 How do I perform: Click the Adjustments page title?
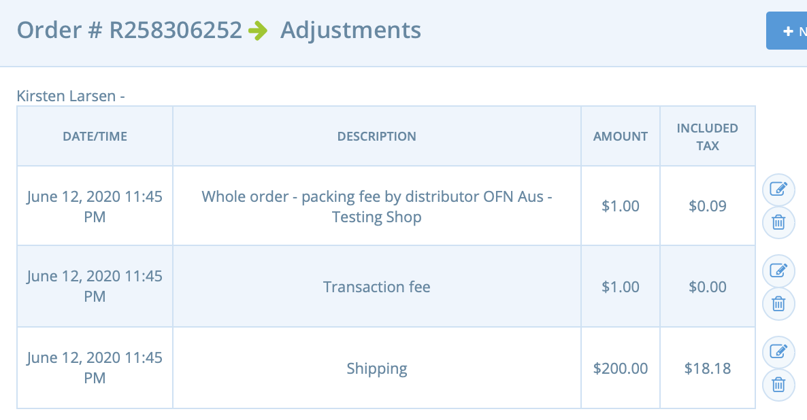click(350, 31)
